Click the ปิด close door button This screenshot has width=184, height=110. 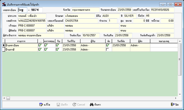pyautogui.click(x=175, y=104)
